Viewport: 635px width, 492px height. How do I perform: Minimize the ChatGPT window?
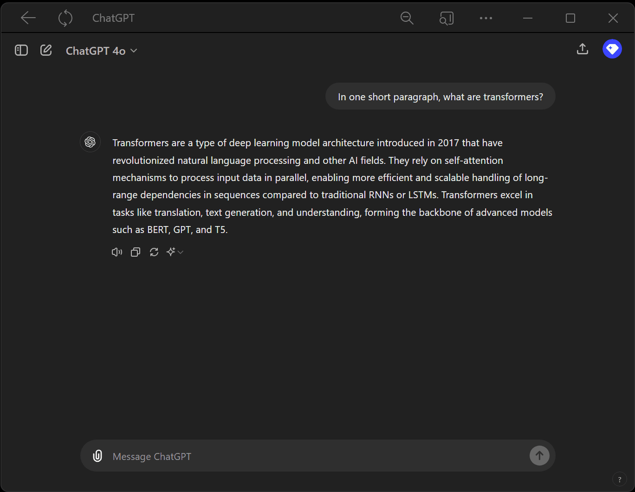(527, 18)
